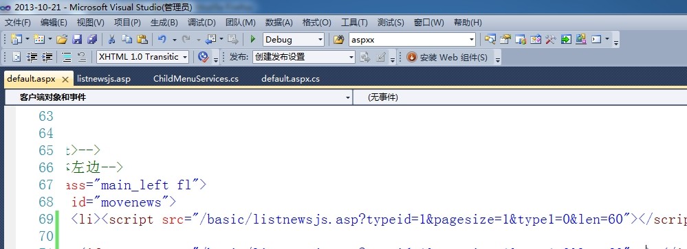The height and width of the screenshot is (249, 687).
Task: Cut selection with scissors icon
Action: click(x=111, y=39)
